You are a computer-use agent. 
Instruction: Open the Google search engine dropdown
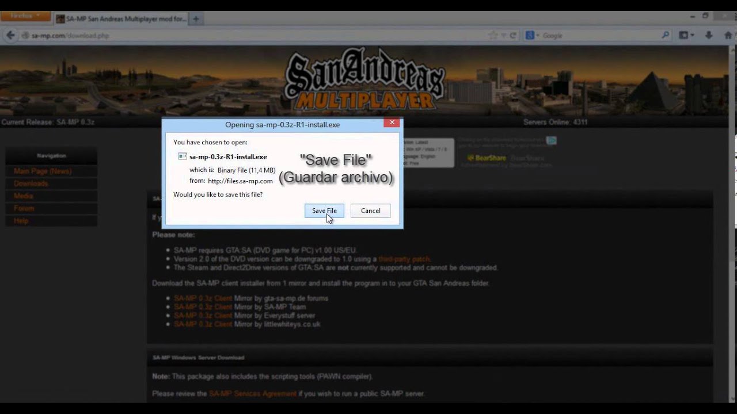pos(533,35)
